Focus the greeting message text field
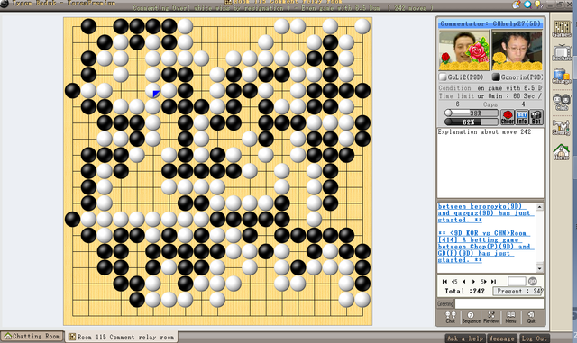The height and width of the screenshot is (343, 577). (499, 303)
